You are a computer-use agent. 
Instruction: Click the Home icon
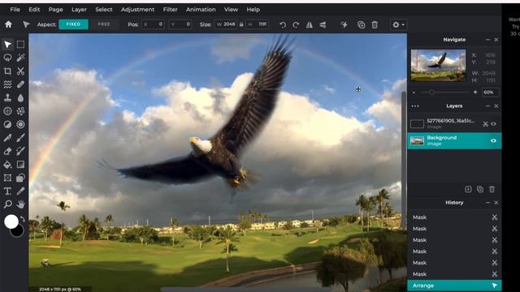(x=9, y=24)
